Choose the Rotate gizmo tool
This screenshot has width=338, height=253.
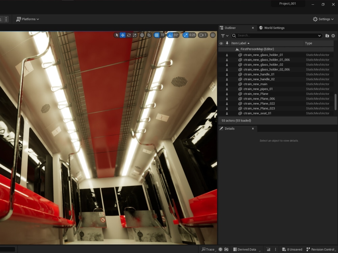point(129,35)
